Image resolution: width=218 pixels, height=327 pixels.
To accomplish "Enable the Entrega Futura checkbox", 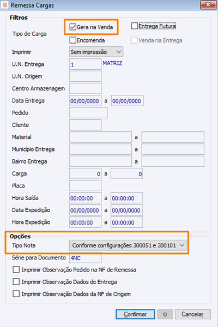I will coord(135,26).
